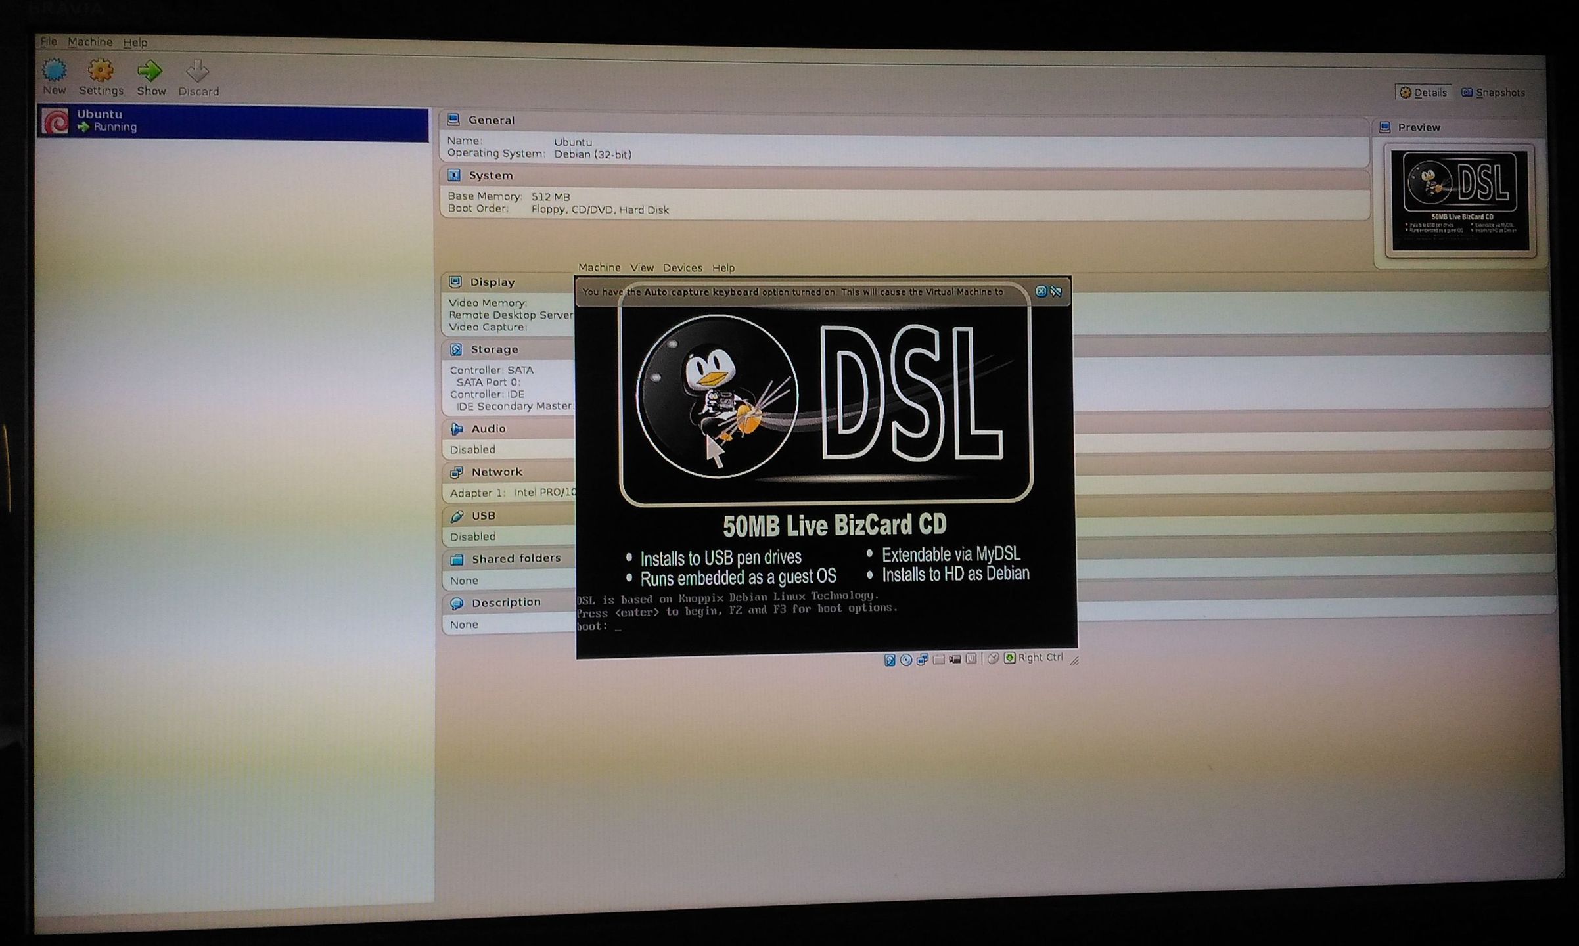Click the network adapters status icon
This screenshot has height=946, width=1579.
923,659
